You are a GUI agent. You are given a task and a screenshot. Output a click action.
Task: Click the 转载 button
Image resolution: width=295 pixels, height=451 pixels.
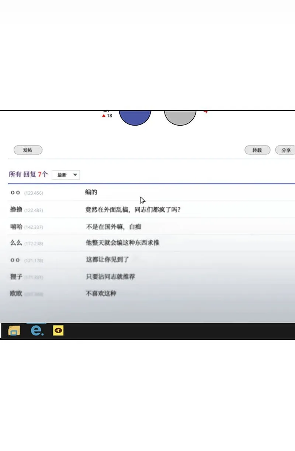pyautogui.click(x=257, y=150)
